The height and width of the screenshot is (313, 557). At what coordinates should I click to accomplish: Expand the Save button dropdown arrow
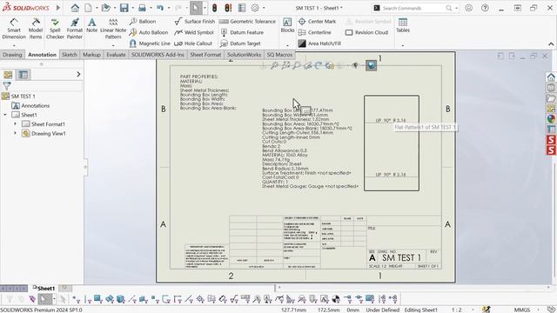click(x=132, y=8)
